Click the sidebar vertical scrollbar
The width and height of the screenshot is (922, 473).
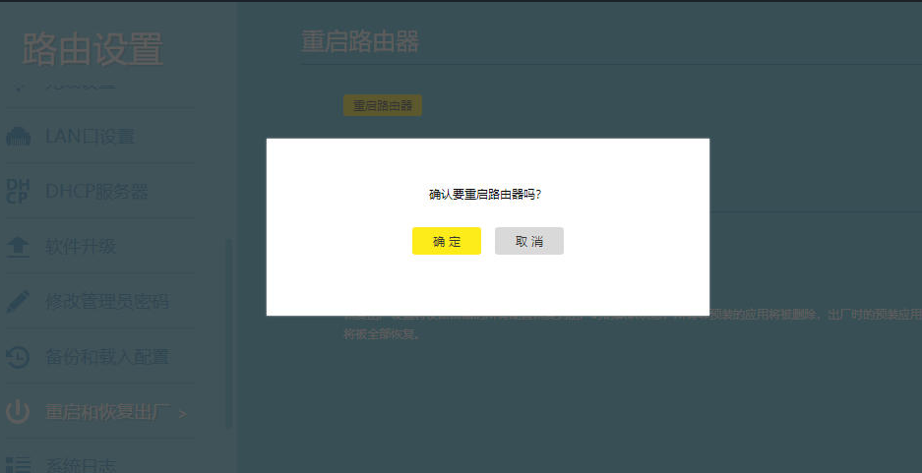pos(229,333)
